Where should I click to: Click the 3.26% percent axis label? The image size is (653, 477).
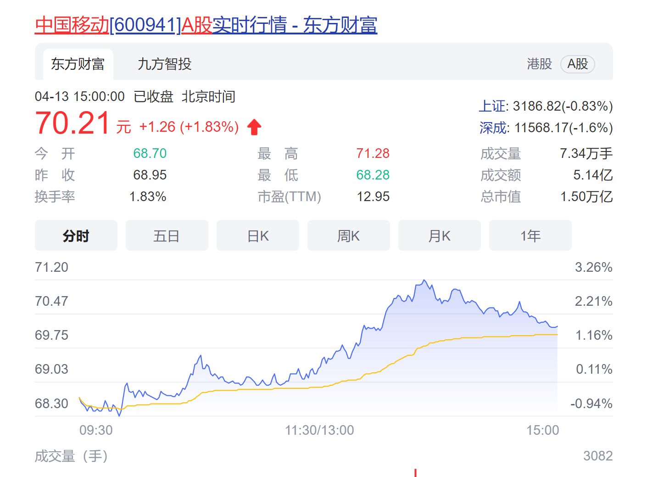(594, 267)
